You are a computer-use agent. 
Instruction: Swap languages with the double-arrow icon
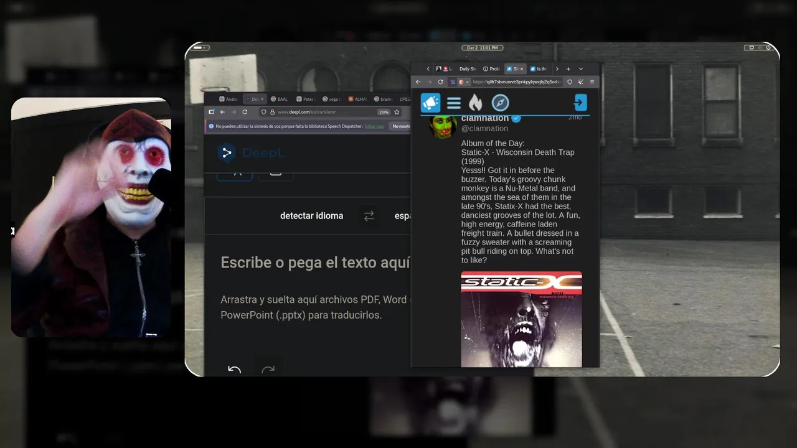point(369,216)
